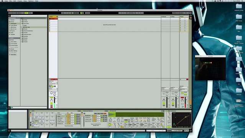This screenshot has width=245, height=138.
Task: Open the File menu
Action: pos(10,1)
